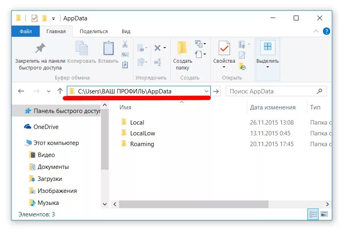Click the edit icon in Открыть group

point(242,55)
